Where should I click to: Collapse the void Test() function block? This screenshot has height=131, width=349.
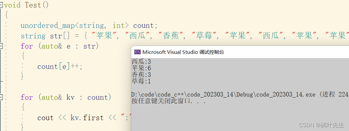[1, 5]
